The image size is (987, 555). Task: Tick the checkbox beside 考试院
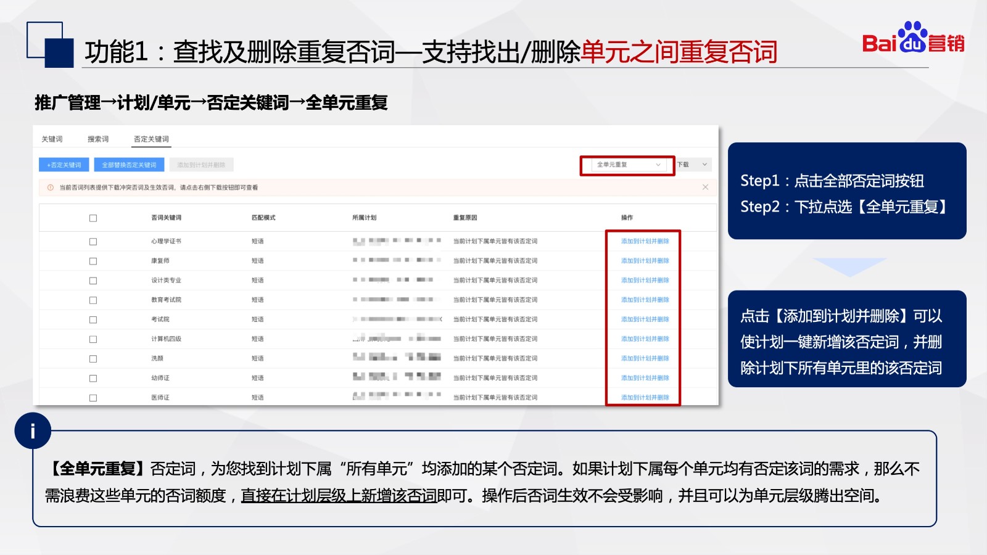coord(93,320)
